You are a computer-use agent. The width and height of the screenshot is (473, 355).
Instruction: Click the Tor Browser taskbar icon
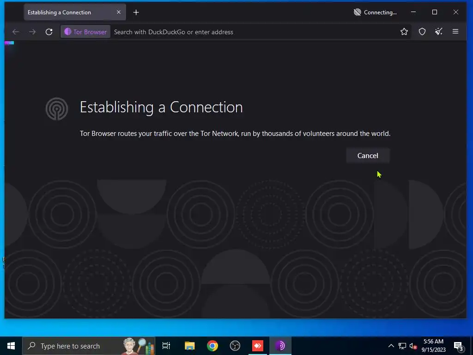pyautogui.click(x=280, y=346)
